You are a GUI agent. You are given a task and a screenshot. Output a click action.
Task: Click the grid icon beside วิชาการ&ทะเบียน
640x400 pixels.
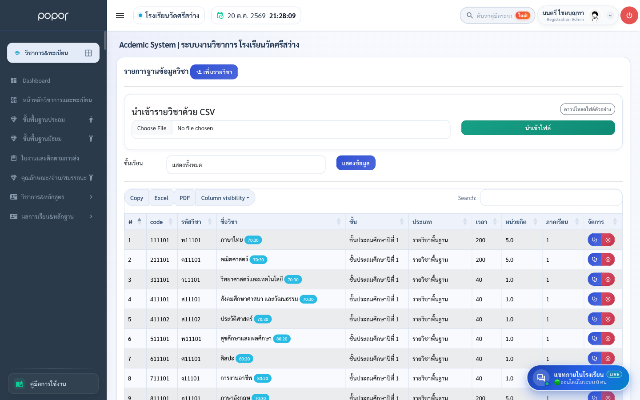(x=88, y=53)
